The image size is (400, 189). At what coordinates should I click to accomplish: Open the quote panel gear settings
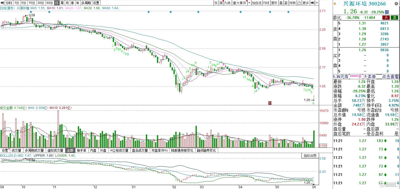click(396, 3)
